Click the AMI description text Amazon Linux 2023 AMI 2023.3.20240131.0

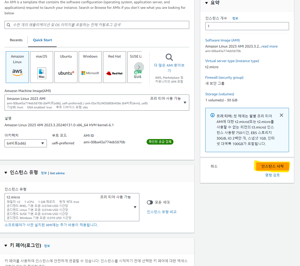pyautogui.click(x=59, y=125)
